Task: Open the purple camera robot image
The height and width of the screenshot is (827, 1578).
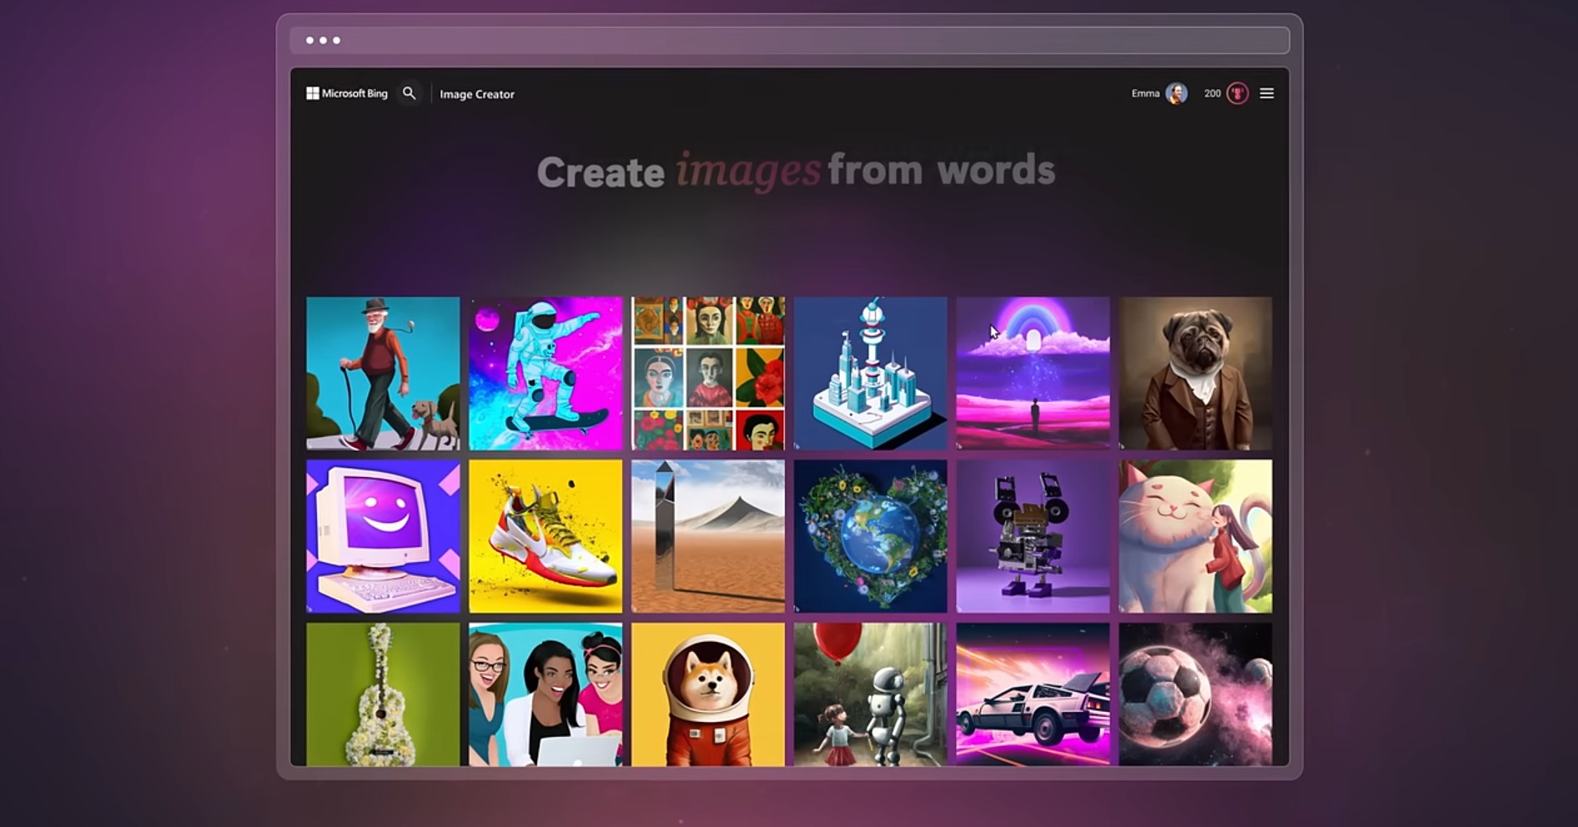Action: click(1033, 536)
